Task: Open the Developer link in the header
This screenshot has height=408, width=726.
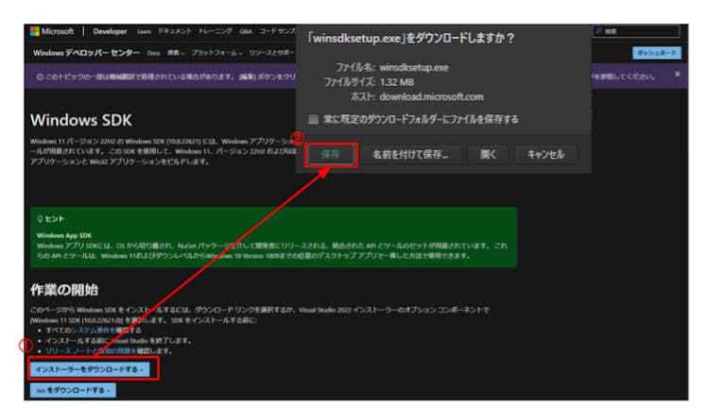Action: coord(110,31)
